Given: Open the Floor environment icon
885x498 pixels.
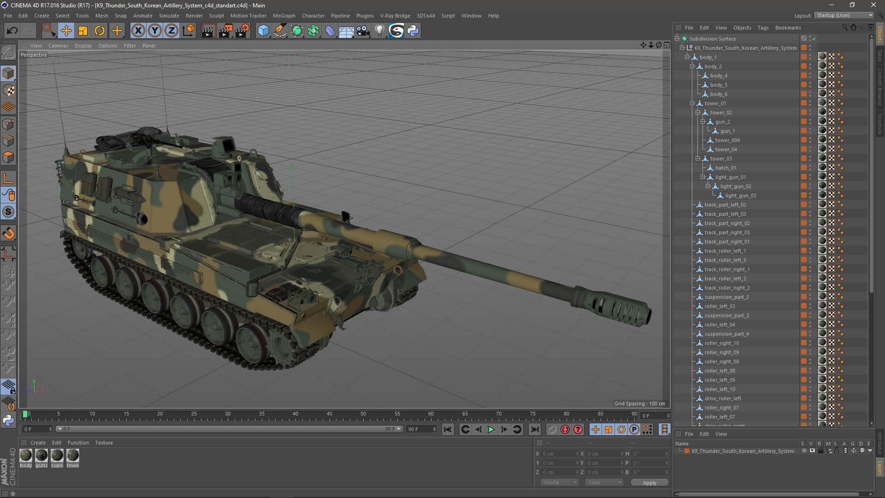Looking at the screenshot, I should (x=346, y=31).
